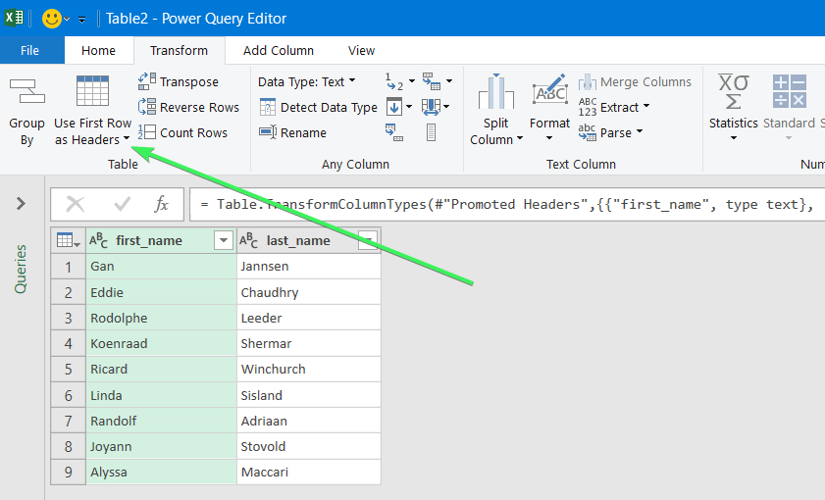Click the Standard number operations icon
825x500 pixels.
790,91
